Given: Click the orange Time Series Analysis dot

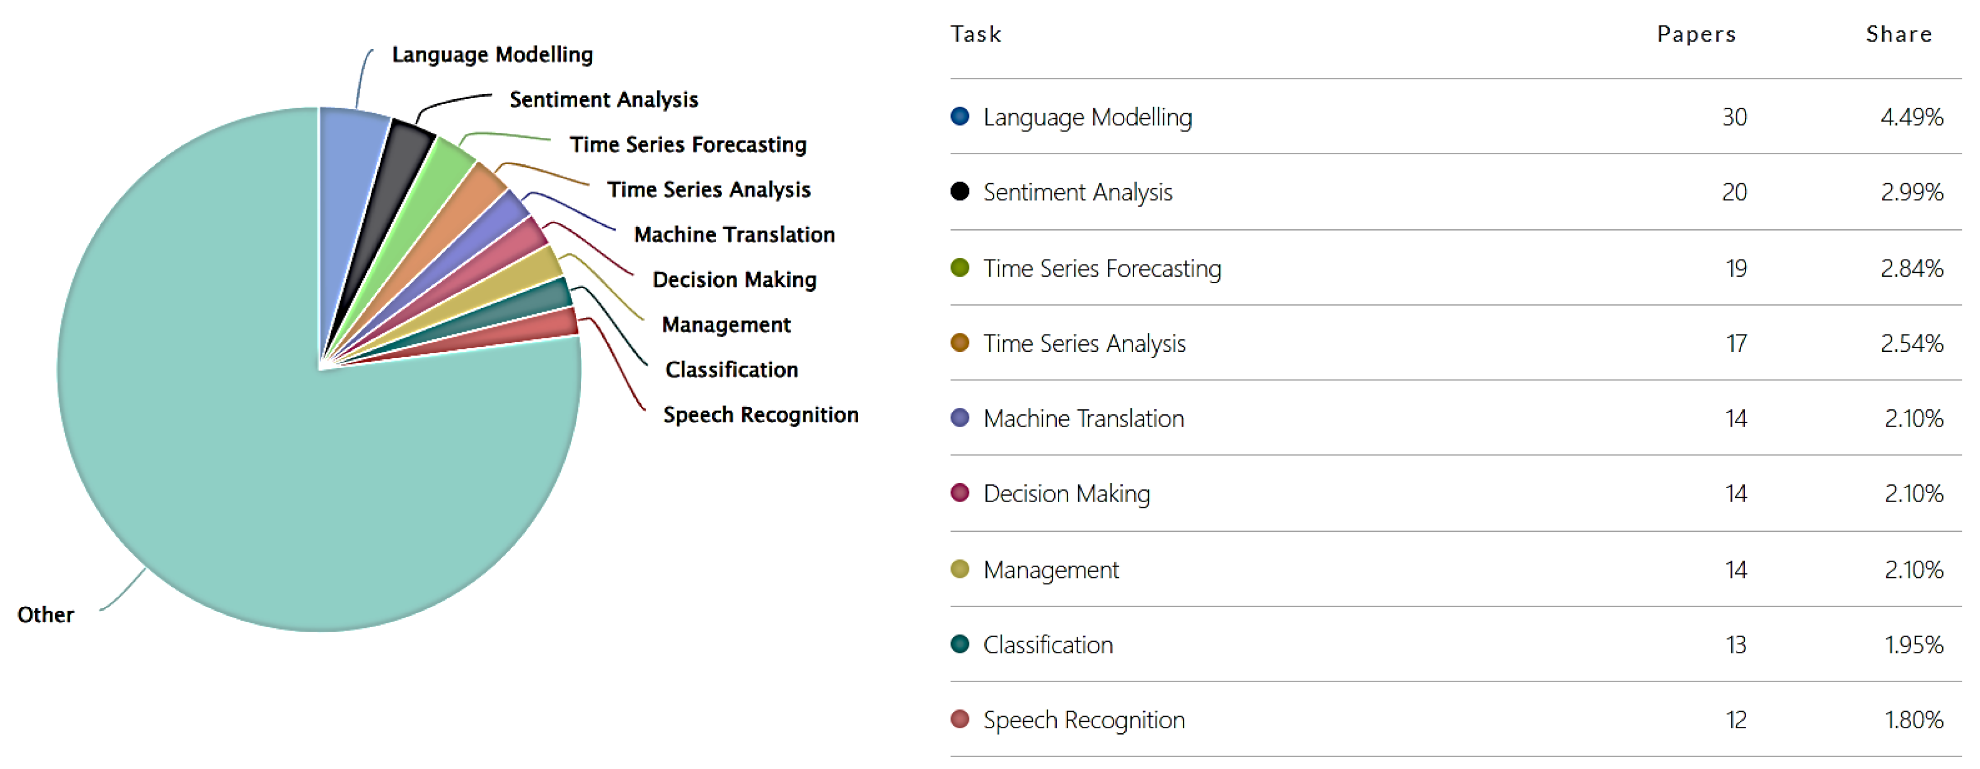Looking at the screenshot, I should pyautogui.click(x=959, y=343).
